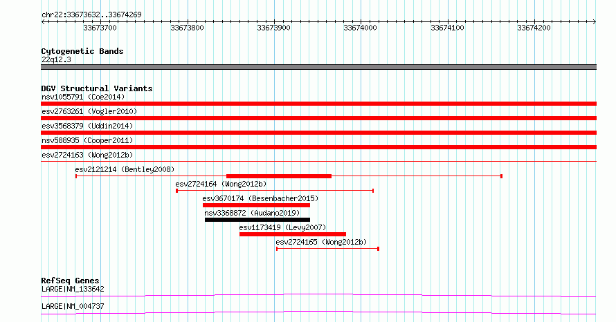Click the chr22:33673632..33674269 region label

pos(91,15)
